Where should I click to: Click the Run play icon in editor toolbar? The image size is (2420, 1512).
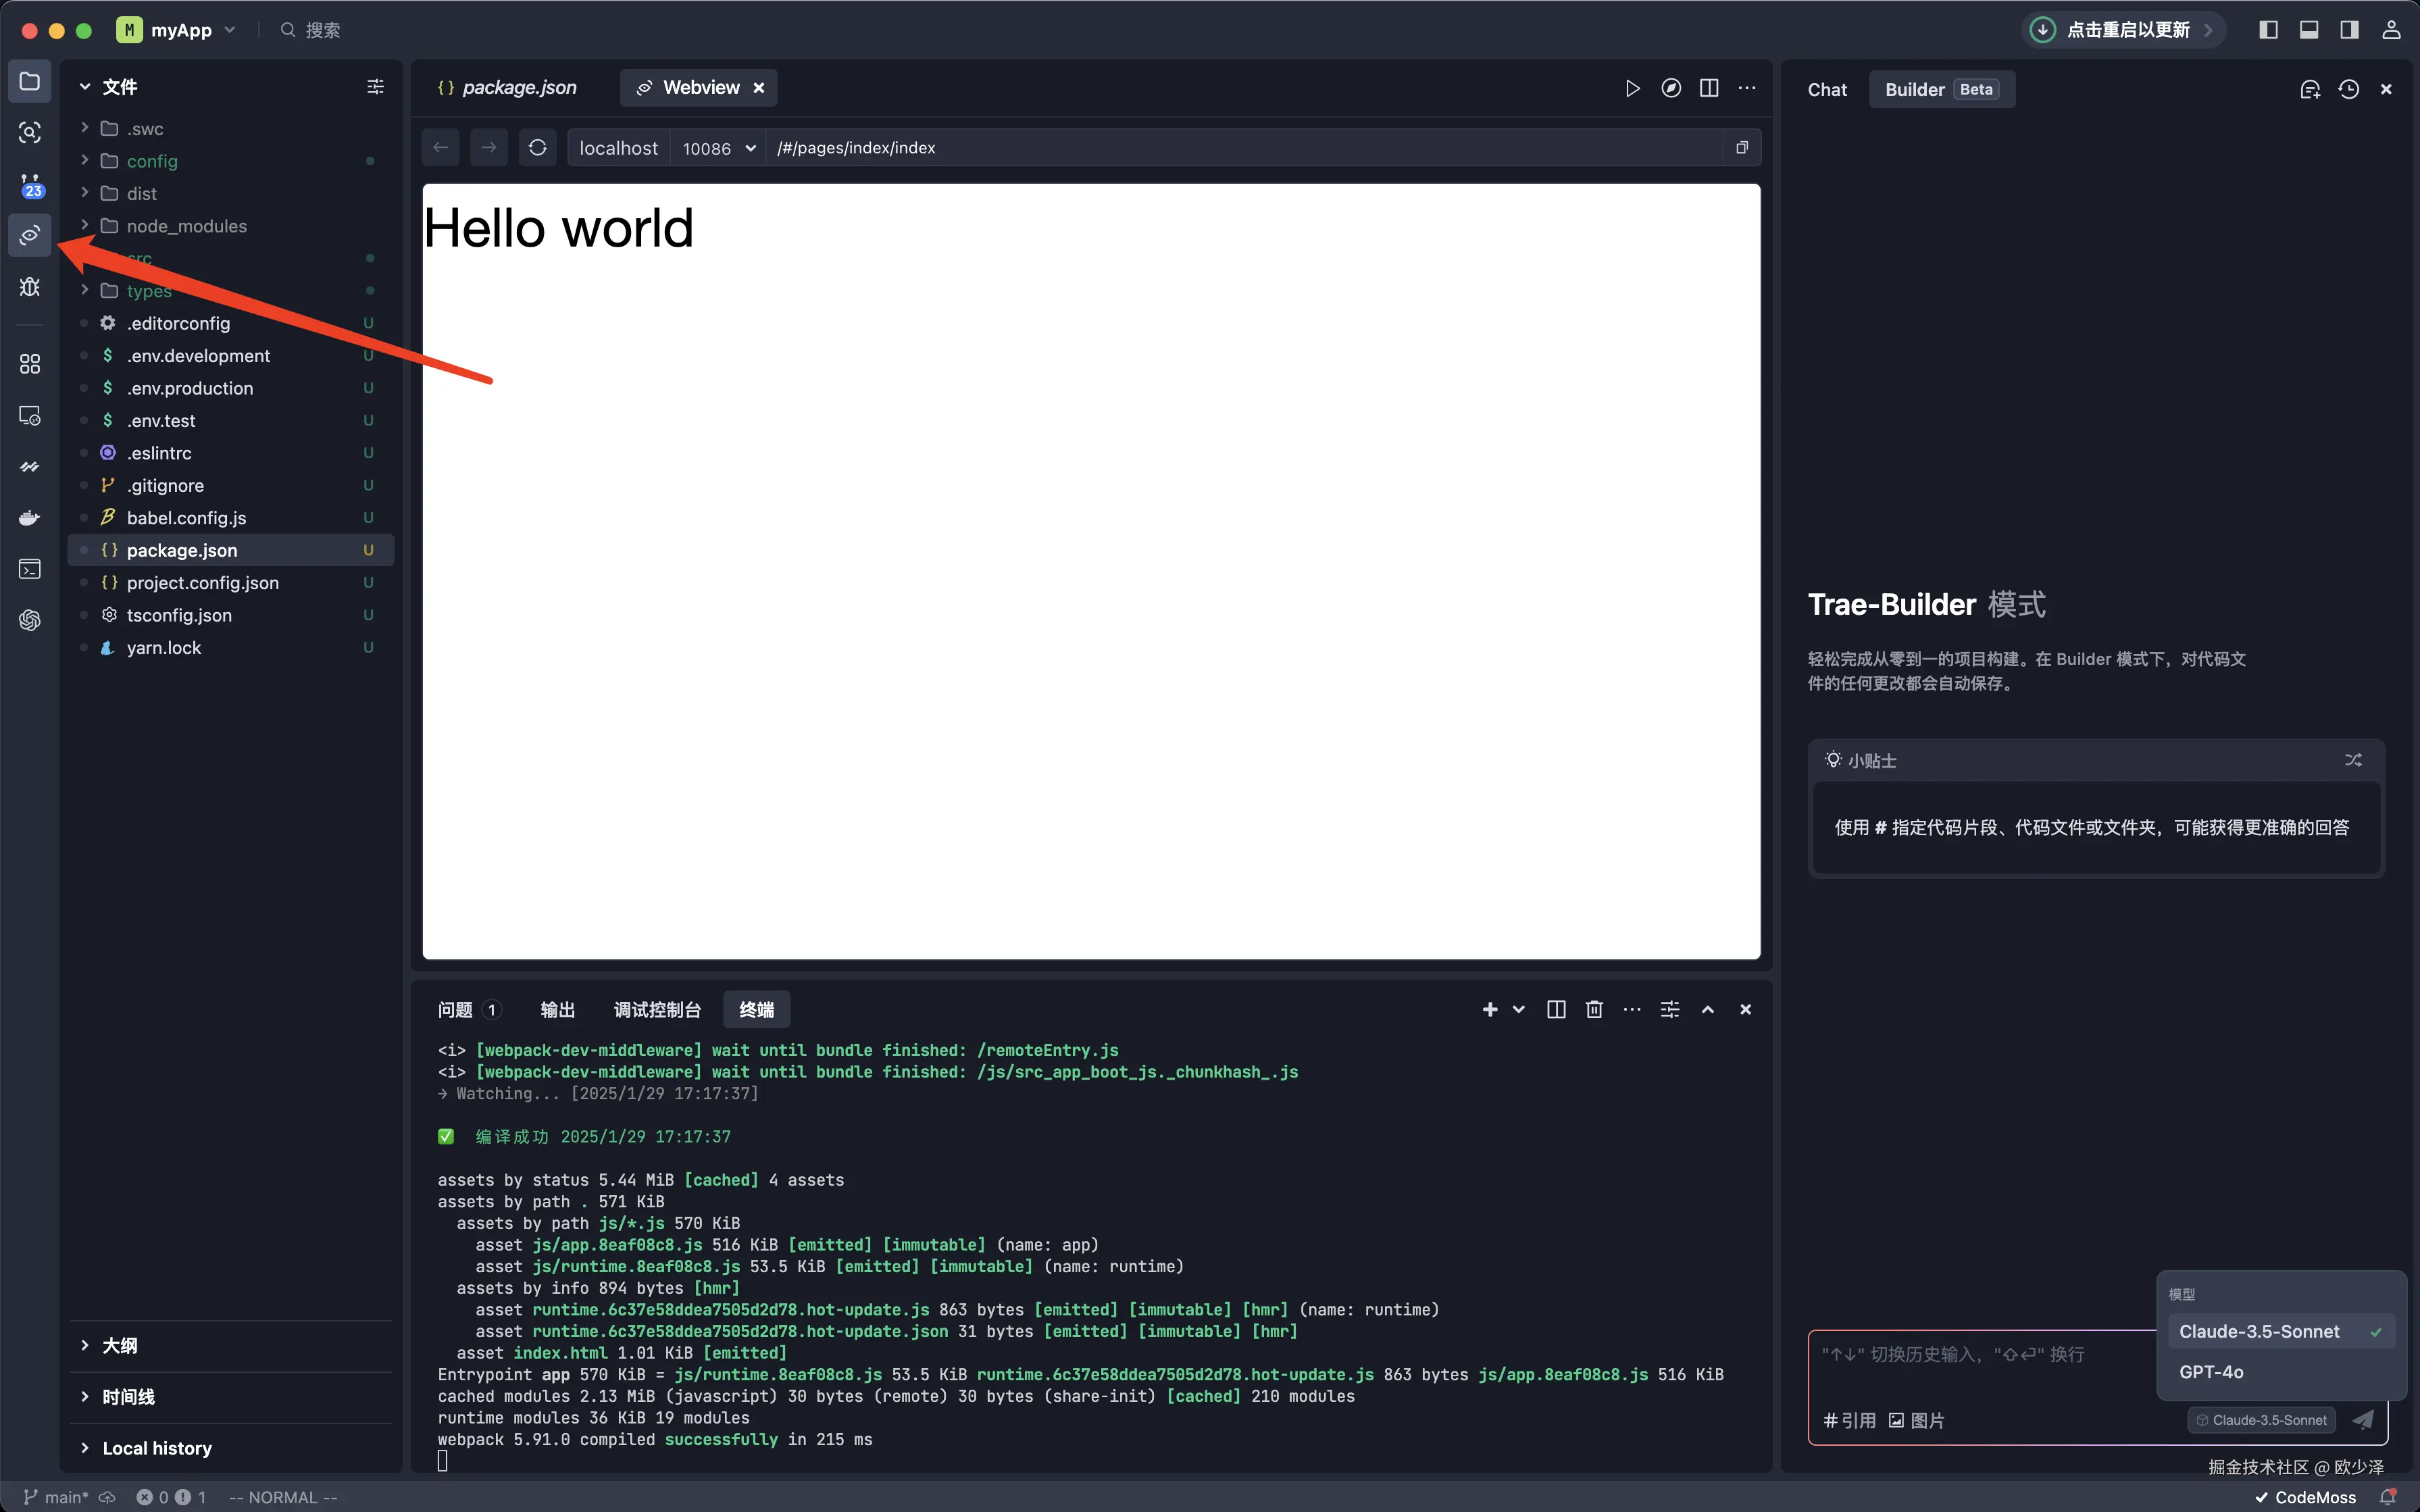point(1632,88)
